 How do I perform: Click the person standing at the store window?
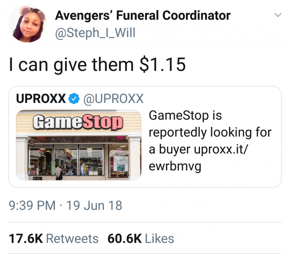coord(59,173)
